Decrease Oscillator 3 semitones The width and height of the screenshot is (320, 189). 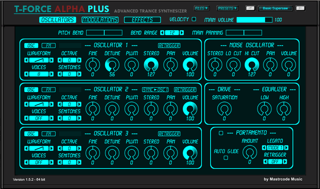[x=60, y=162]
